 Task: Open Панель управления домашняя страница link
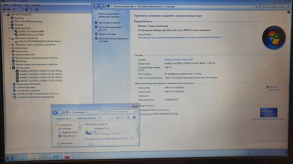pos(109,15)
